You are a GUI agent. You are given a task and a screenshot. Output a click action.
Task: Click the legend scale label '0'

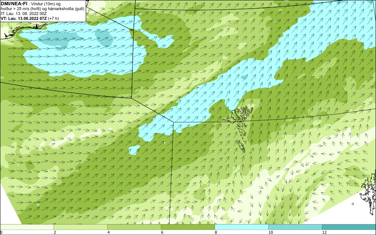click(x=1, y=232)
